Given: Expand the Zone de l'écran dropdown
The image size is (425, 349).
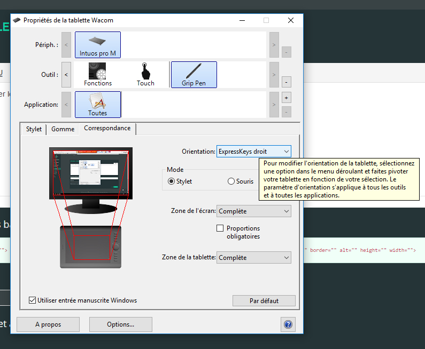Looking at the screenshot, I should coord(254,211).
